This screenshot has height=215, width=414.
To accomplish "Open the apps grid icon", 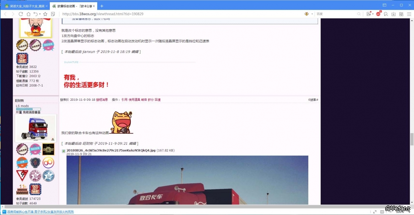I will pos(401,14).
